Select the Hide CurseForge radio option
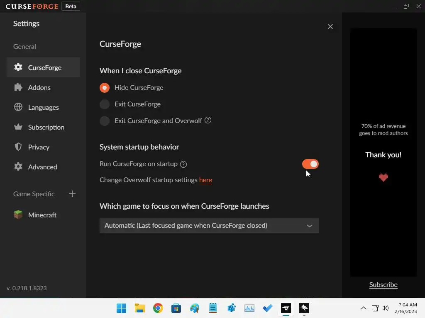The image size is (425, 318). pos(104,88)
